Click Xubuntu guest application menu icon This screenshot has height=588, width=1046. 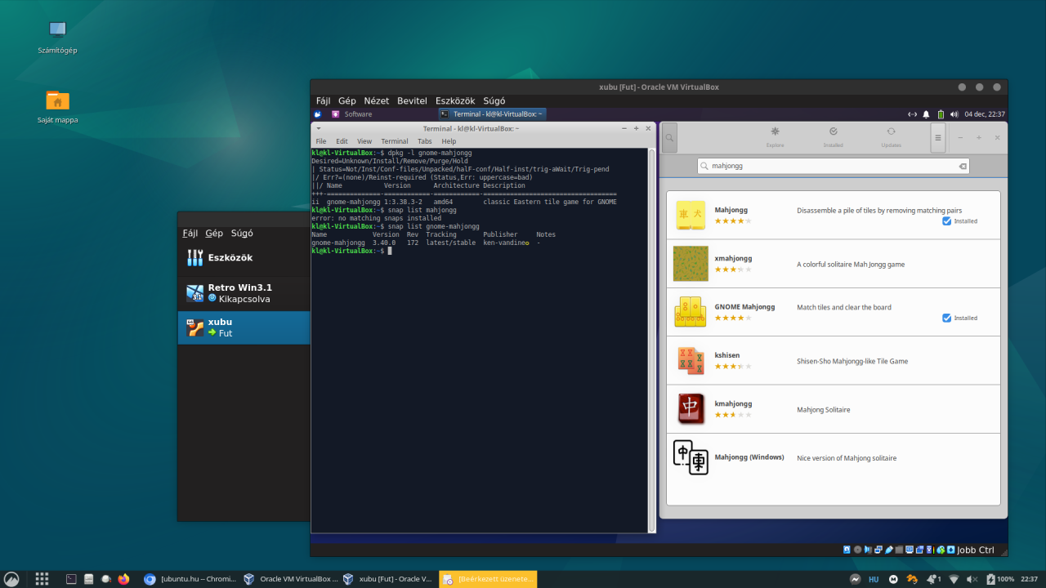coord(318,114)
